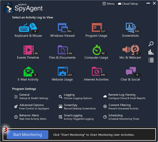Viewport: 158px width, 142px height.
Task: Open the bar chart statistics icon
Action: point(151,52)
